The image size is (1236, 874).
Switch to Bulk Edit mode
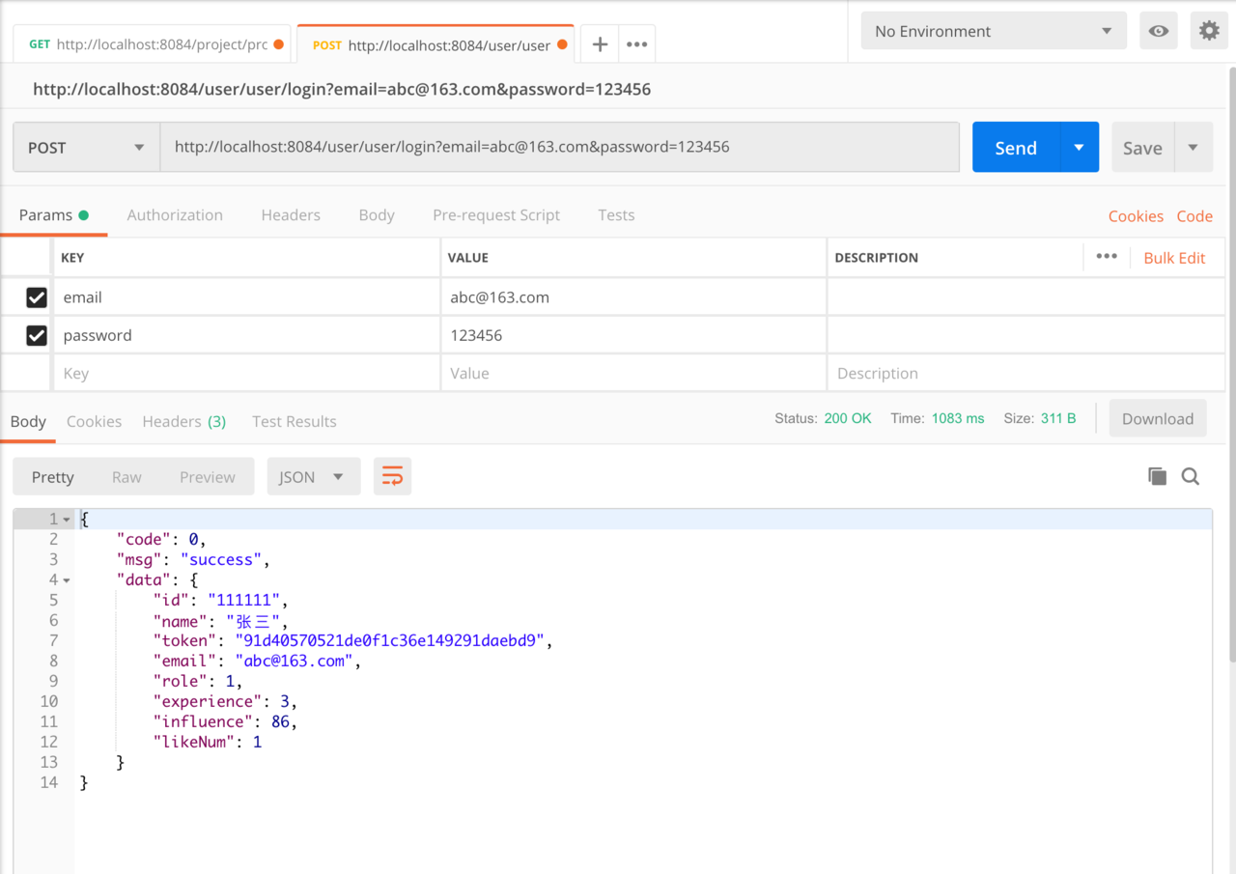[1174, 258]
